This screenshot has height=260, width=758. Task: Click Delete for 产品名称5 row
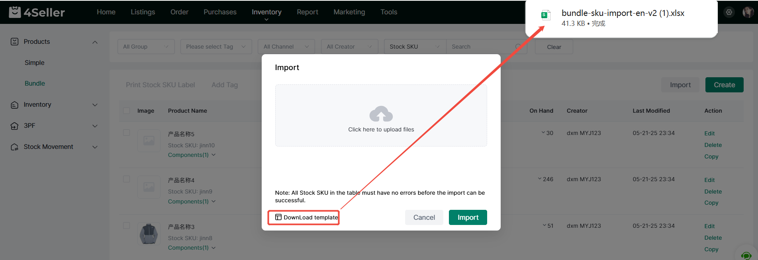click(713, 145)
